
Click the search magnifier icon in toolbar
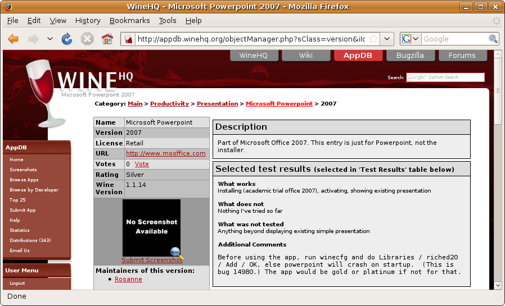493,39
